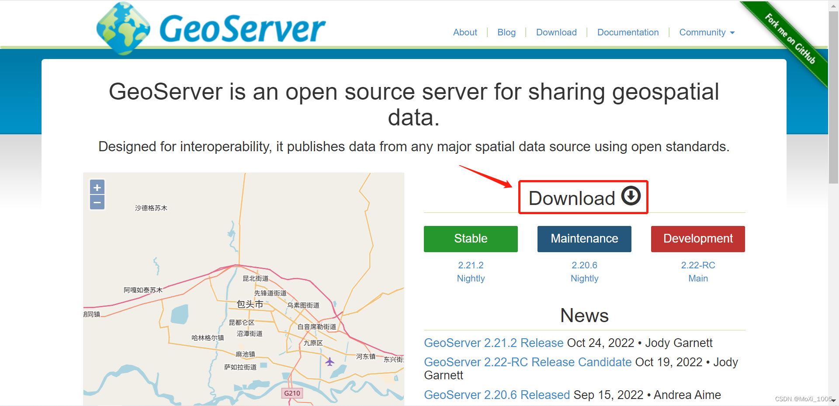
Task: Click the airport plane icon on map
Action: click(330, 362)
